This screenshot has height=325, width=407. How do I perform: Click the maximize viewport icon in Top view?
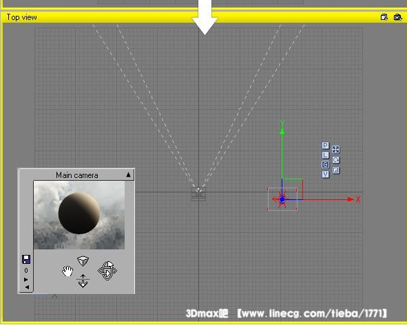click(384, 17)
